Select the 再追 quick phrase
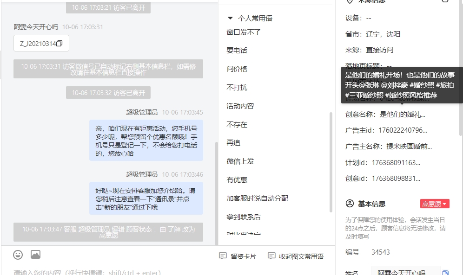Image resolution: width=463 pixels, height=275 pixels. click(x=233, y=143)
